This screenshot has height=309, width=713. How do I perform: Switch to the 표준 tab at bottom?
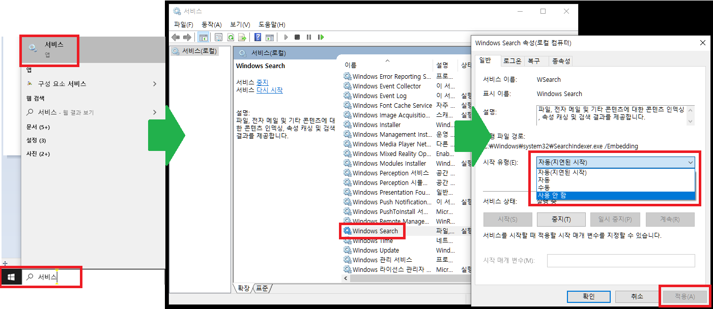point(263,289)
